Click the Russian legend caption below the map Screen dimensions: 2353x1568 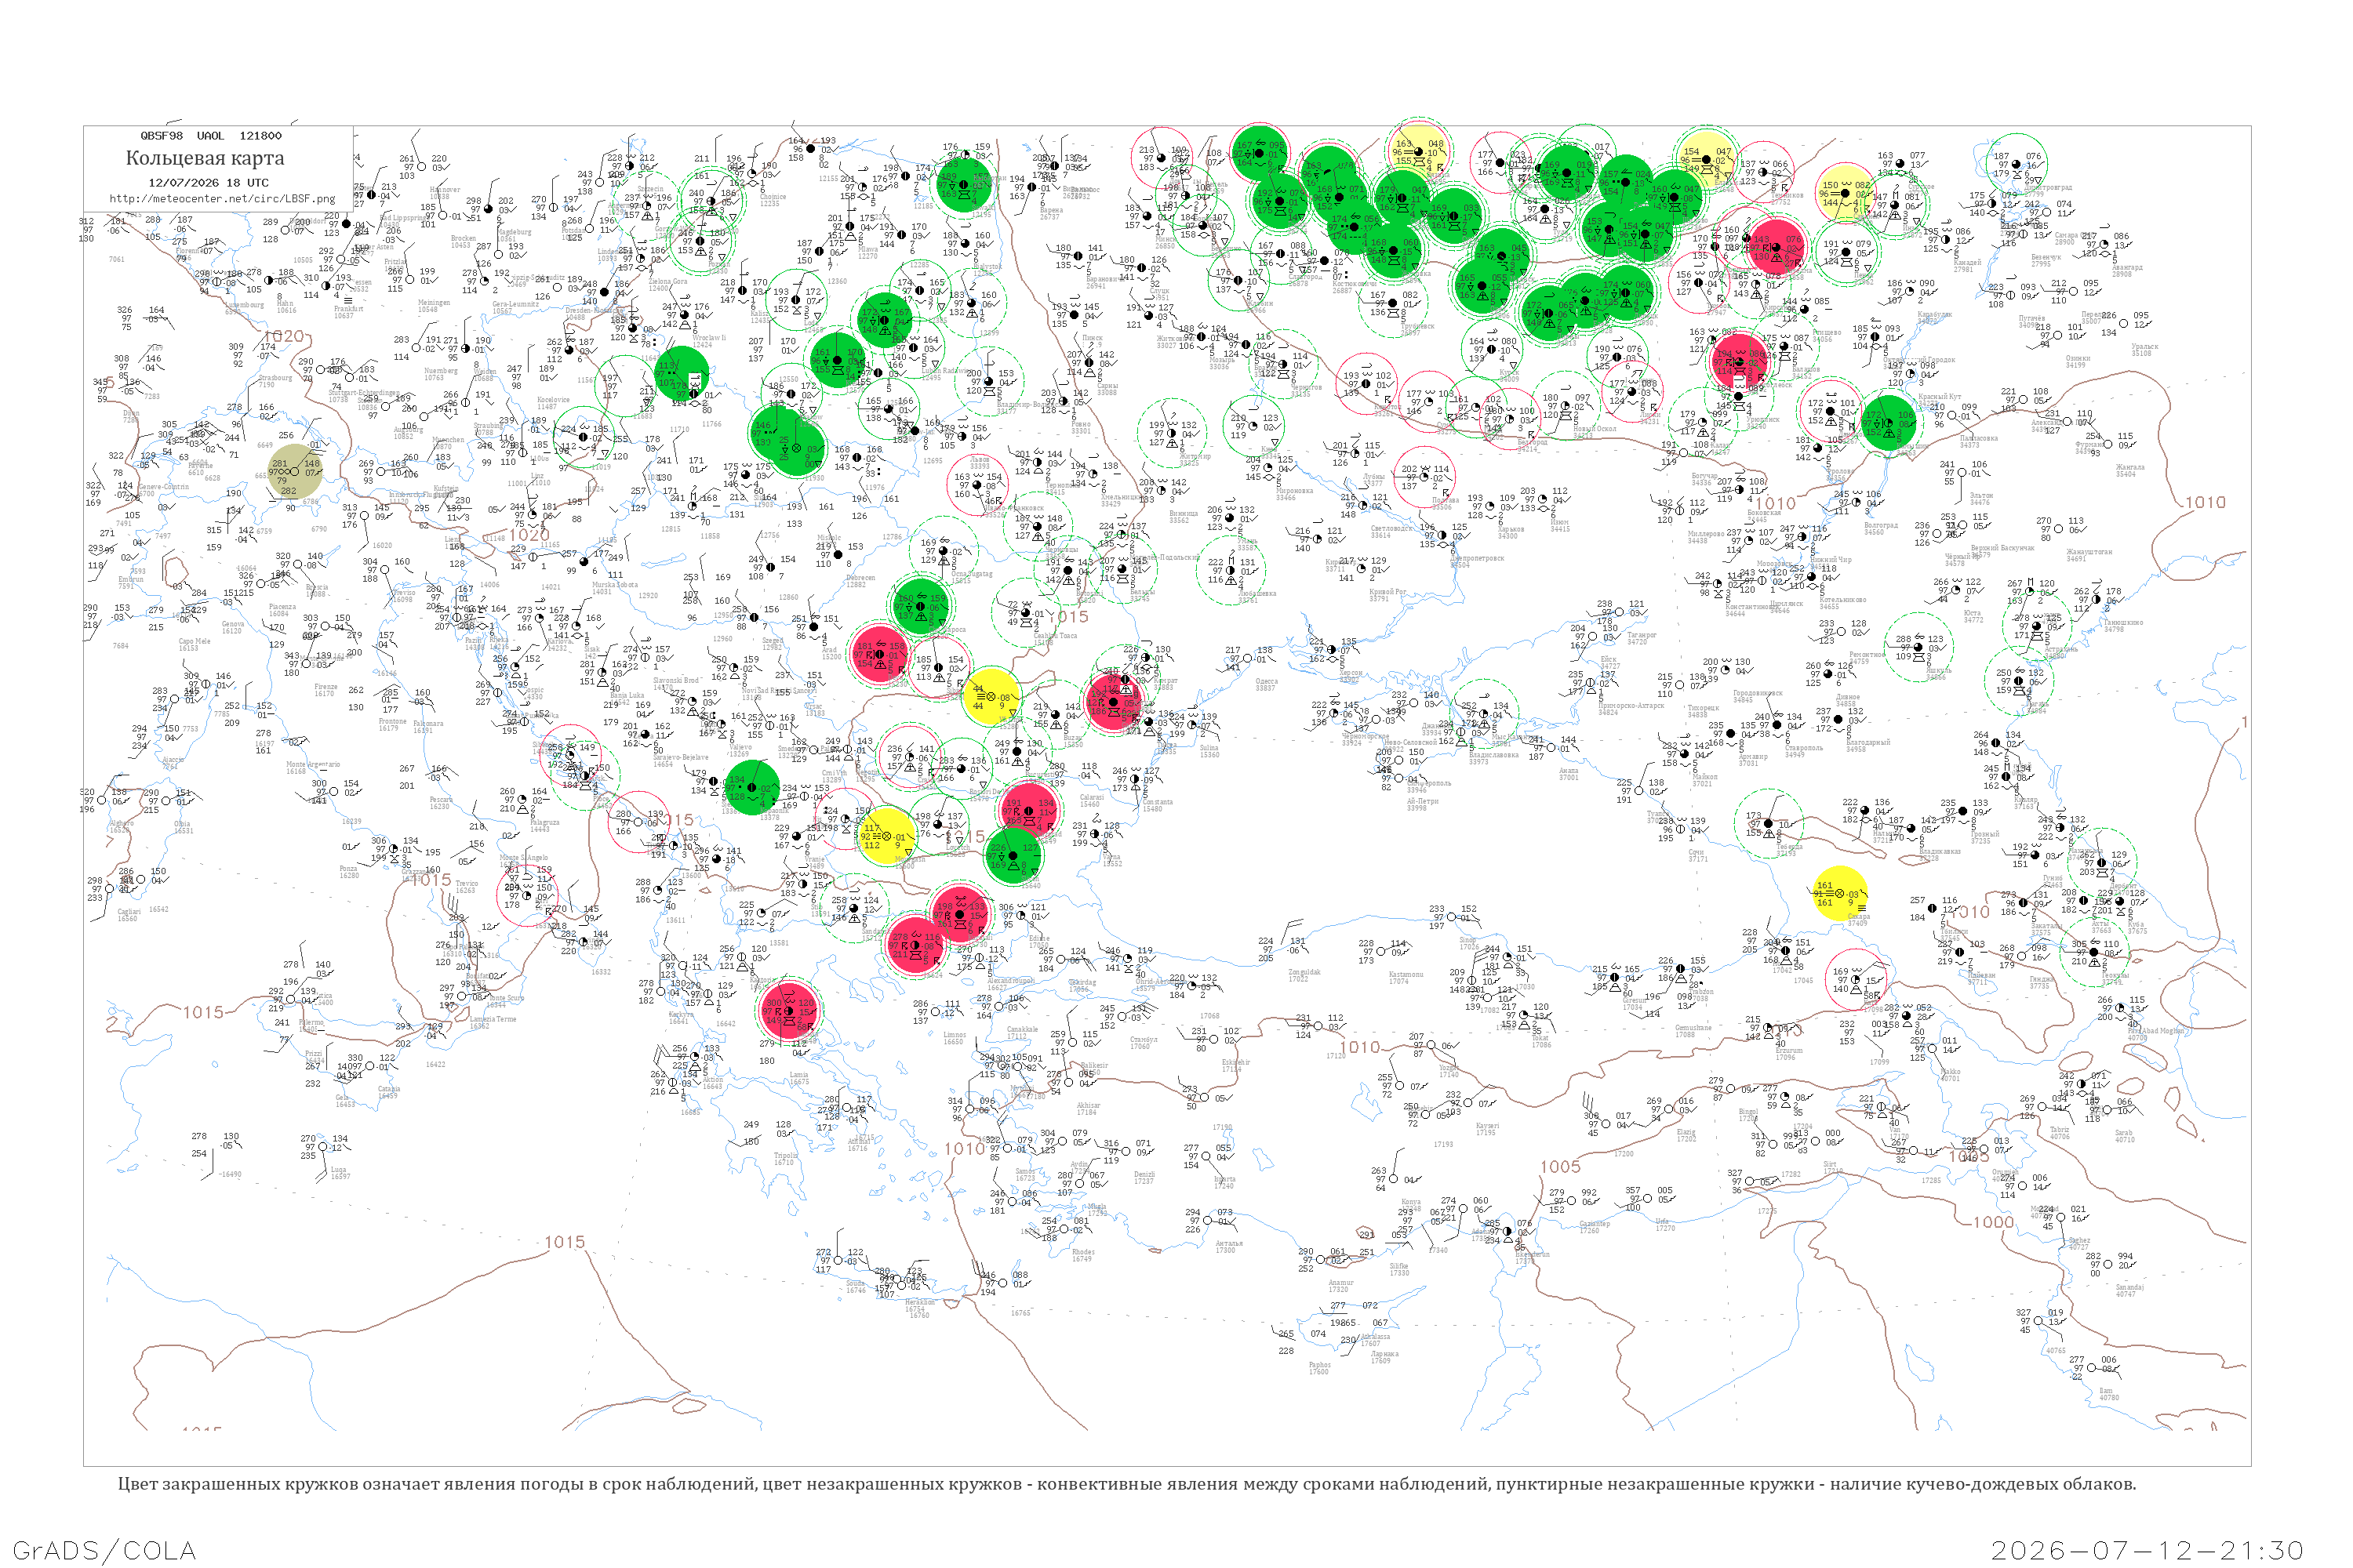pos(1126,1484)
